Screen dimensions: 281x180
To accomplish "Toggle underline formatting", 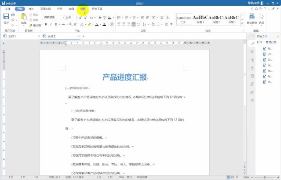I will click(56, 24).
